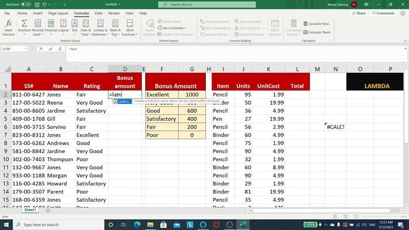Screen dimensions: 409x230
Task: Expand the Name Box dropdown
Action: pos(26,49)
